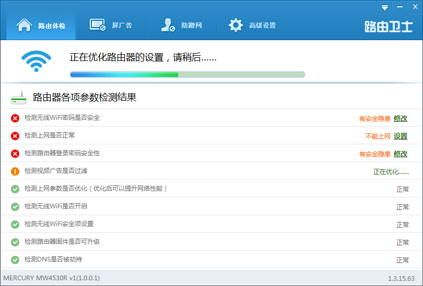Click the router icon beside results heading
423x286 pixels.
[19, 97]
